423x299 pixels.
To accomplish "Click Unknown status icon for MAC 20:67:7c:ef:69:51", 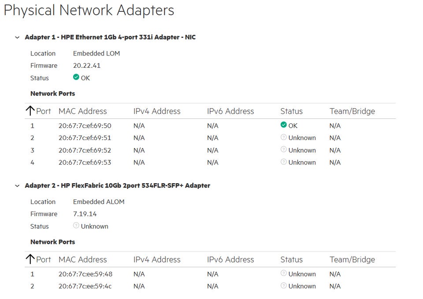I will pos(283,137).
